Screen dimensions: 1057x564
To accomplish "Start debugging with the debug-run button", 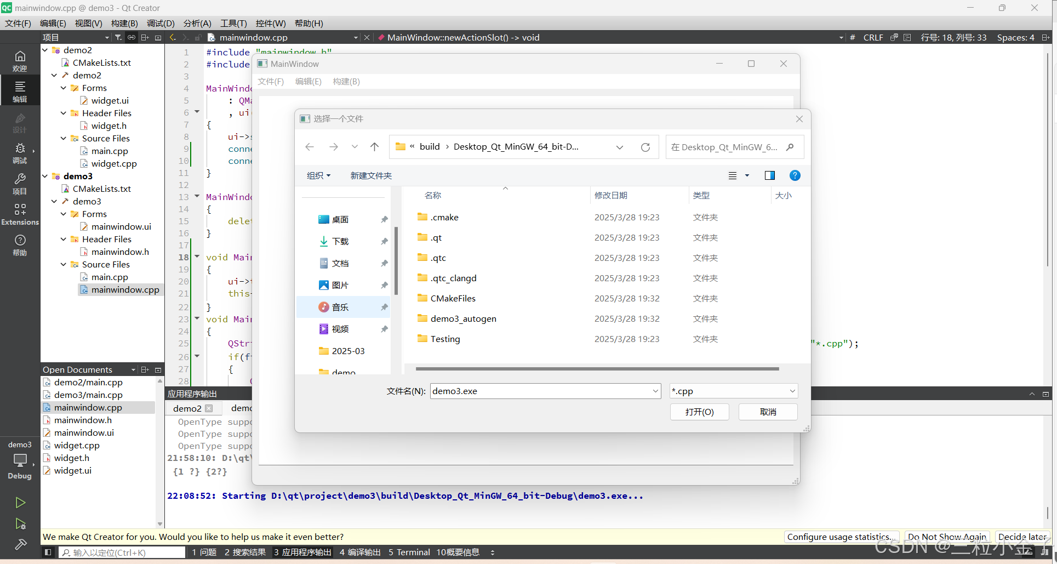I will (x=20, y=523).
